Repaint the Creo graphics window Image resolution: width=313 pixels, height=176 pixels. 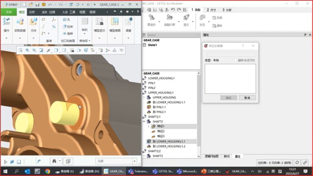[x=41, y=50]
